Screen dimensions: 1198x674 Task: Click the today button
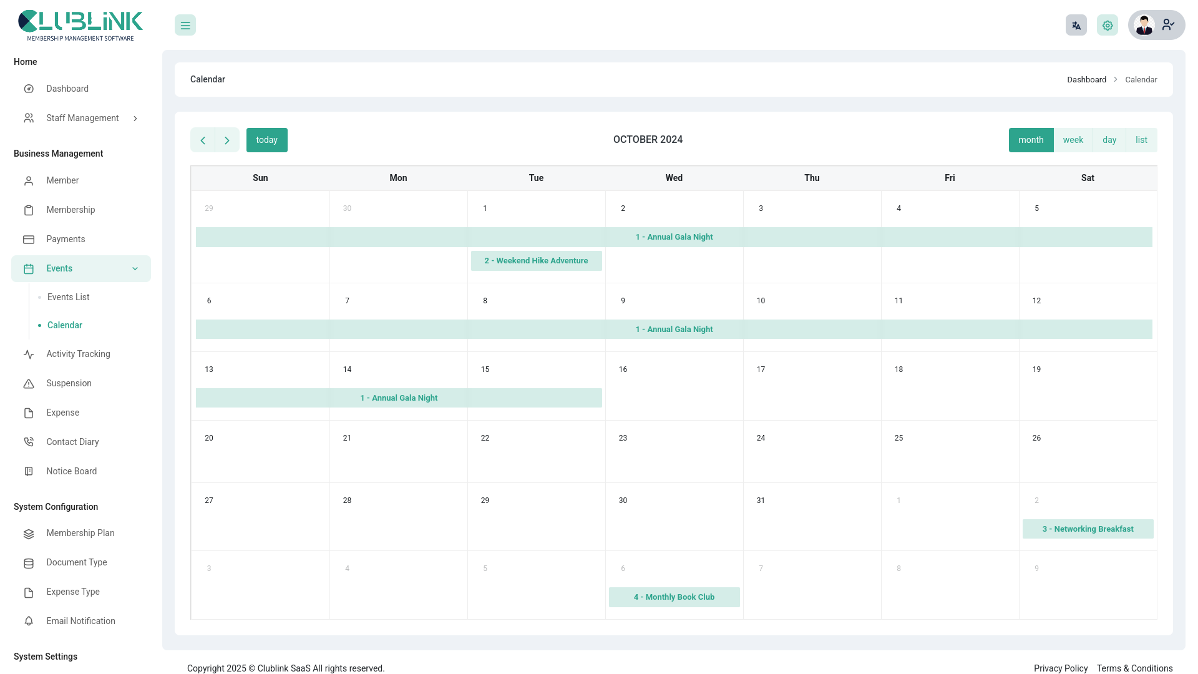coord(267,140)
